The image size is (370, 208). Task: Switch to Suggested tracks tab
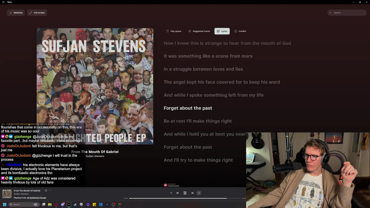(x=199, y=31)
